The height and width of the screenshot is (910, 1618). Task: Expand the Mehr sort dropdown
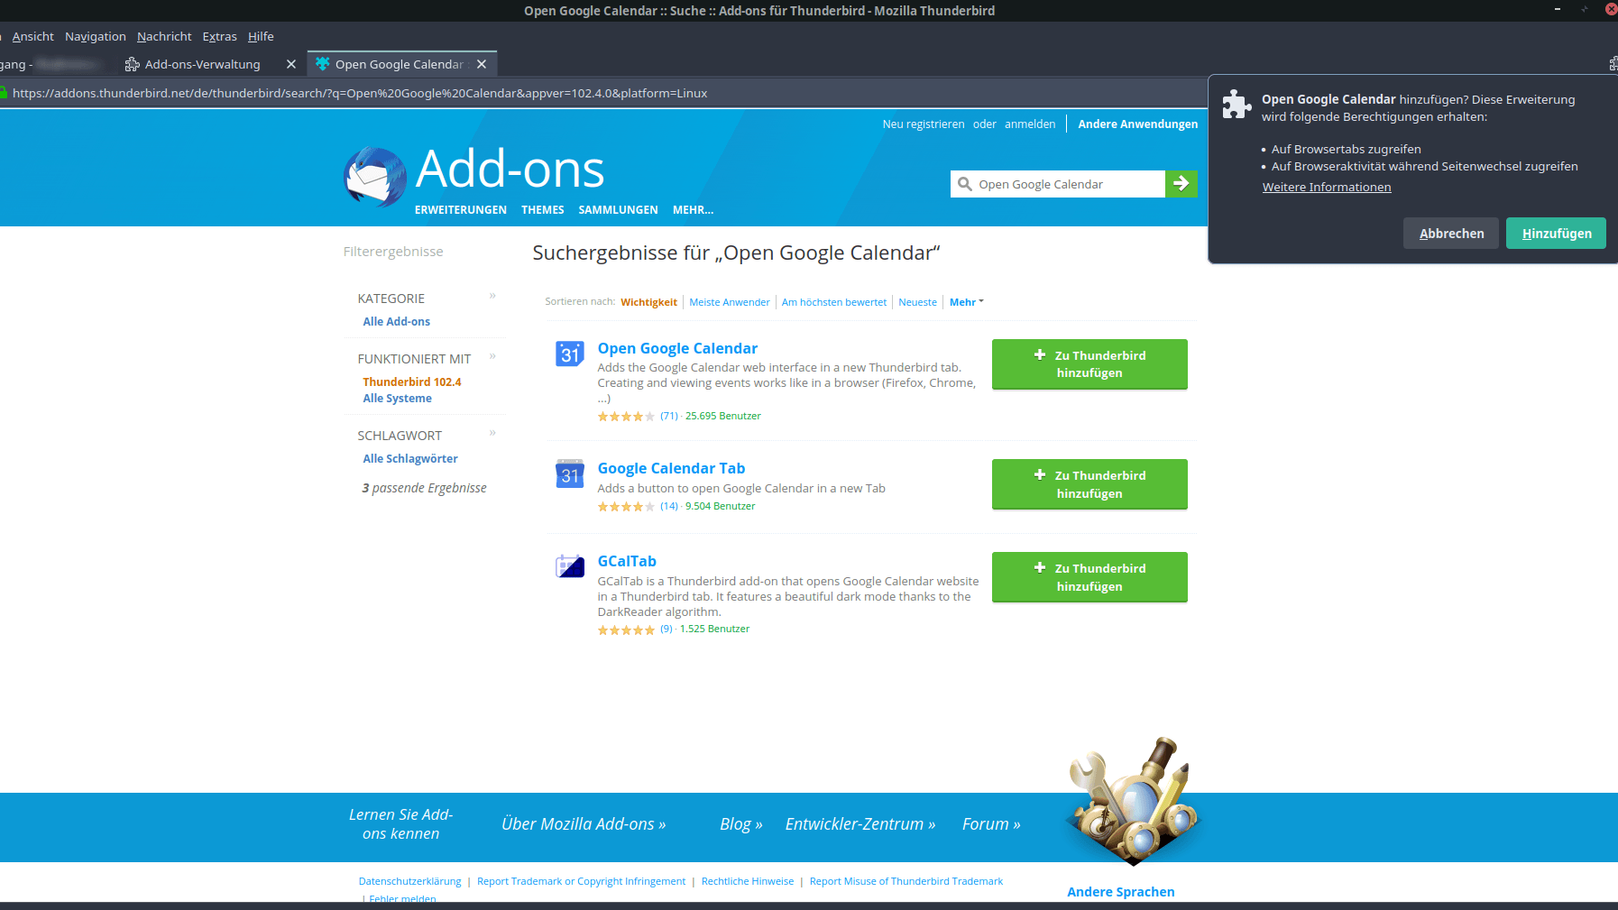966,302
